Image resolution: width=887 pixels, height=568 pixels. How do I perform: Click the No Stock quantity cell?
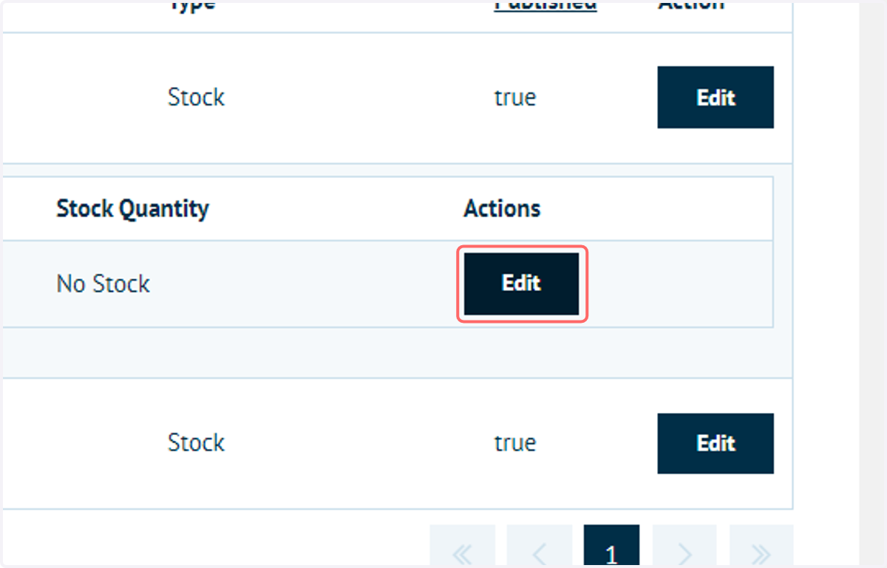[x=103, y=284]
